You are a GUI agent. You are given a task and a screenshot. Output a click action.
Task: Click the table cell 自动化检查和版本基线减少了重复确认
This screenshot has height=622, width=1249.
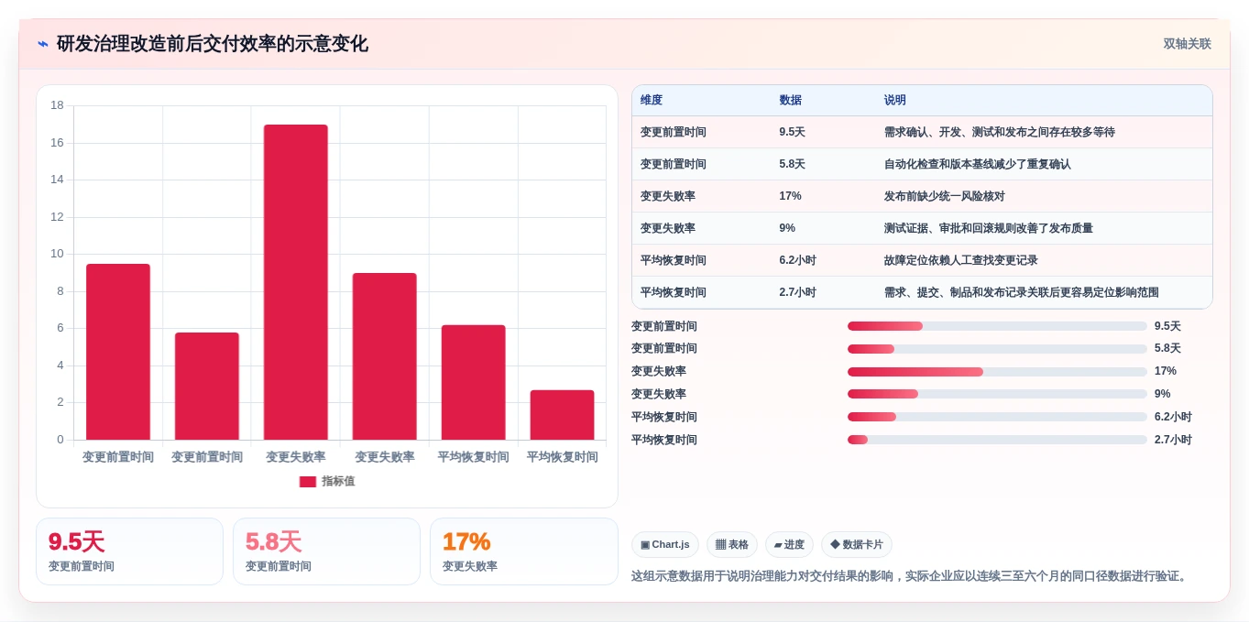978,165
